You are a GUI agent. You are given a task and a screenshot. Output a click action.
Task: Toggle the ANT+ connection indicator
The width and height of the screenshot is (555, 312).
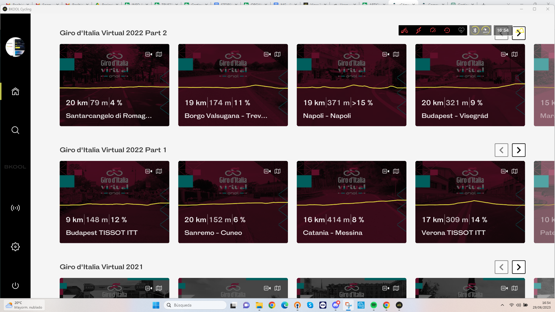pos(486,30)
